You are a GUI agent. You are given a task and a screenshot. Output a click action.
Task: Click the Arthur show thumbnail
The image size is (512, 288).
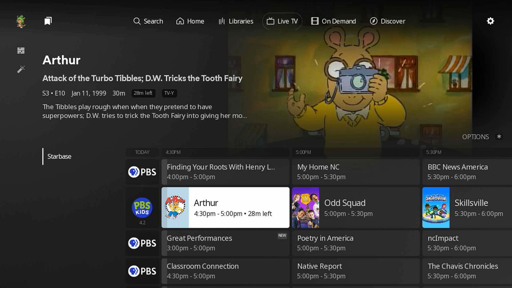(175, 207)
